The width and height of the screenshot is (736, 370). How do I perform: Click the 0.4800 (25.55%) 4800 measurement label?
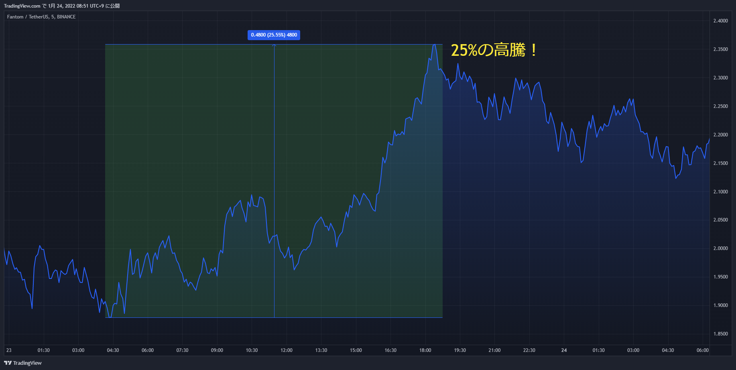click(x=274, y=35)
